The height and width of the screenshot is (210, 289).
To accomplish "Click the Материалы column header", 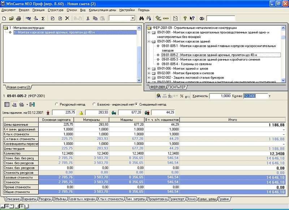I will (x=91, y=120).
